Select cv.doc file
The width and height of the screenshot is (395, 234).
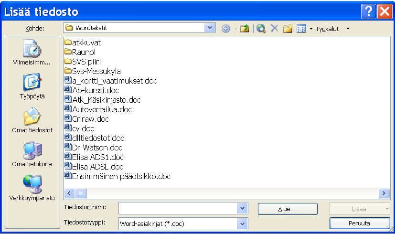coord(79,129)
